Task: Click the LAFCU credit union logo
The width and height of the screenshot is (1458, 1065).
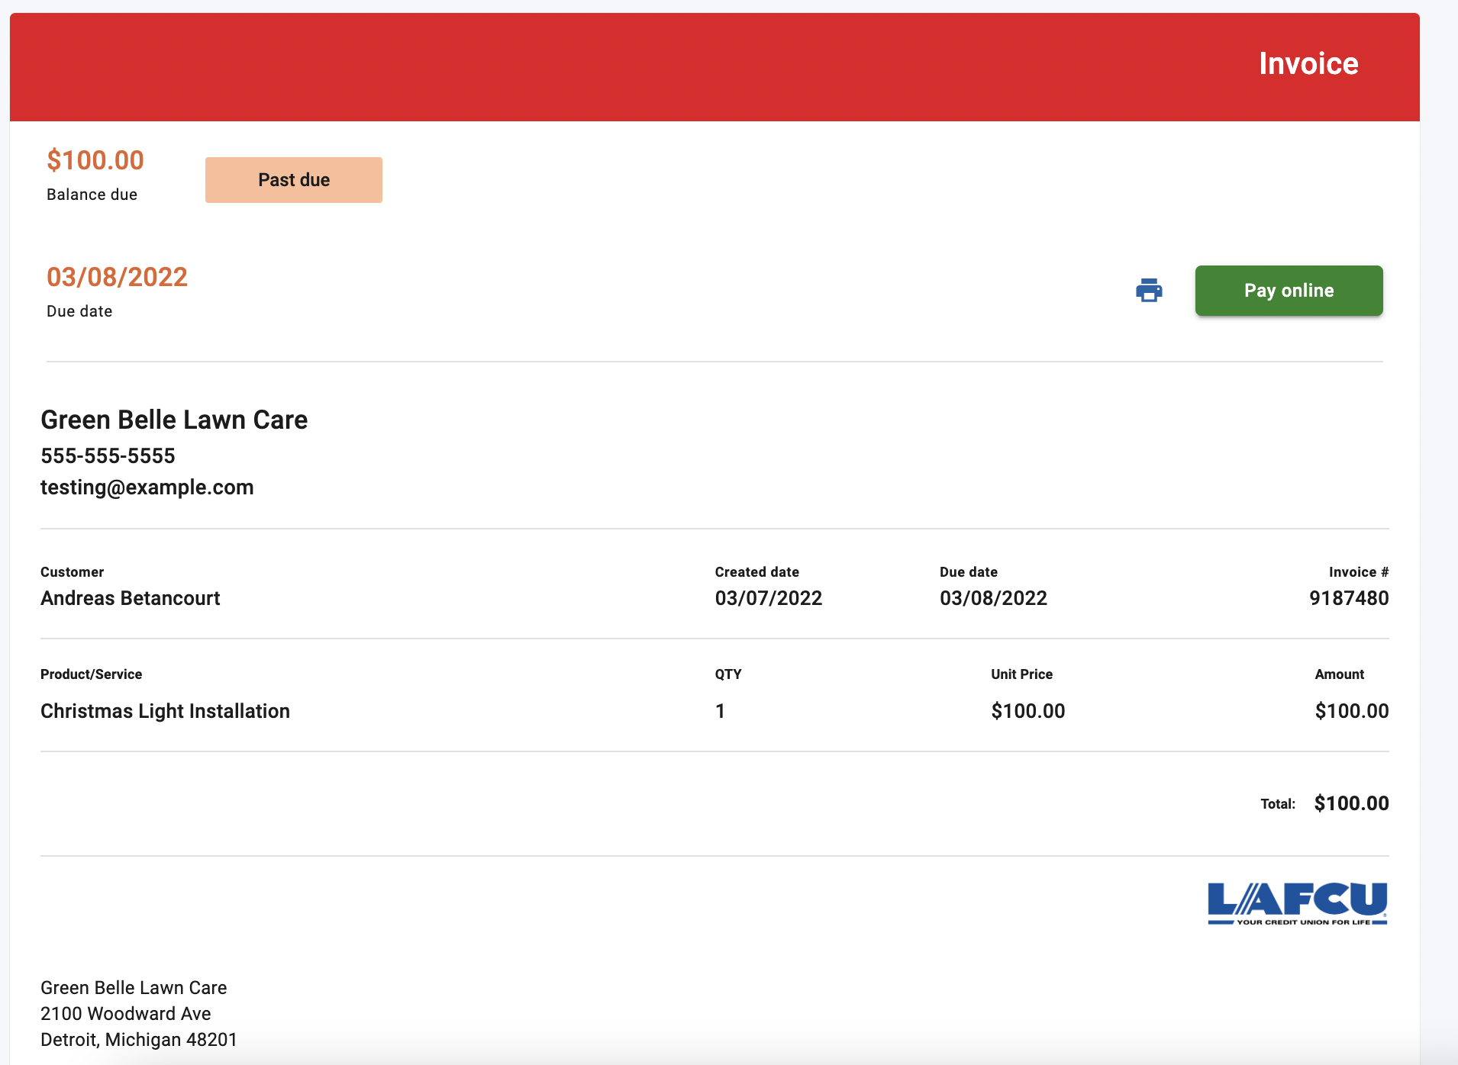Action: (x=1297, y=904)
